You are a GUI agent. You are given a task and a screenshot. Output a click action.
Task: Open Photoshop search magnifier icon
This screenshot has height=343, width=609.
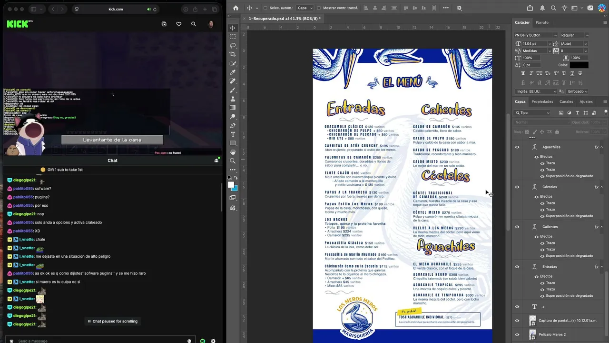(553, 8)
